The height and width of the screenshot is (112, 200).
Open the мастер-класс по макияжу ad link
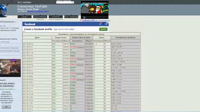[7, 84]
